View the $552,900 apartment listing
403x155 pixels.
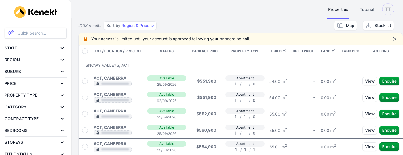[370, 114]
